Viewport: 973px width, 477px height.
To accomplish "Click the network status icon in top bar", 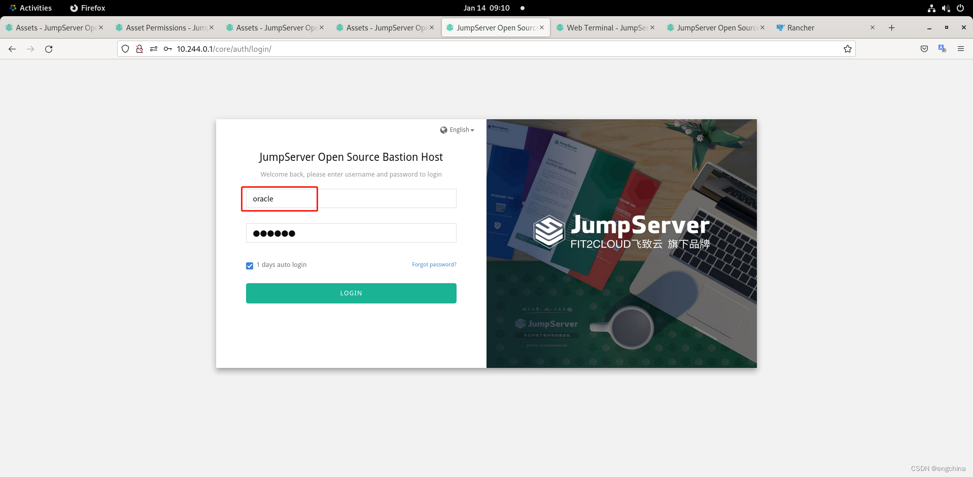I will 931,8.
